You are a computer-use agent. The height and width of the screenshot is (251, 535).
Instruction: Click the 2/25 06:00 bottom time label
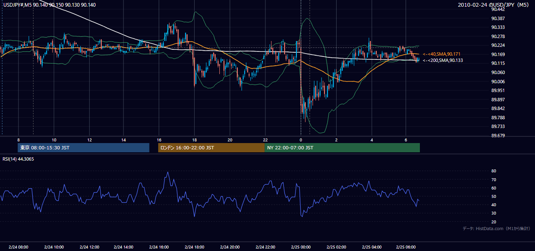[x=406, y=247]
